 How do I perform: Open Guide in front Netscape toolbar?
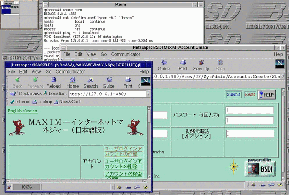click(x=108, y=82)
